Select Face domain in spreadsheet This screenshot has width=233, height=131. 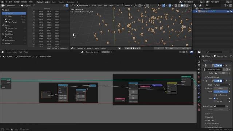click(14, 19)
